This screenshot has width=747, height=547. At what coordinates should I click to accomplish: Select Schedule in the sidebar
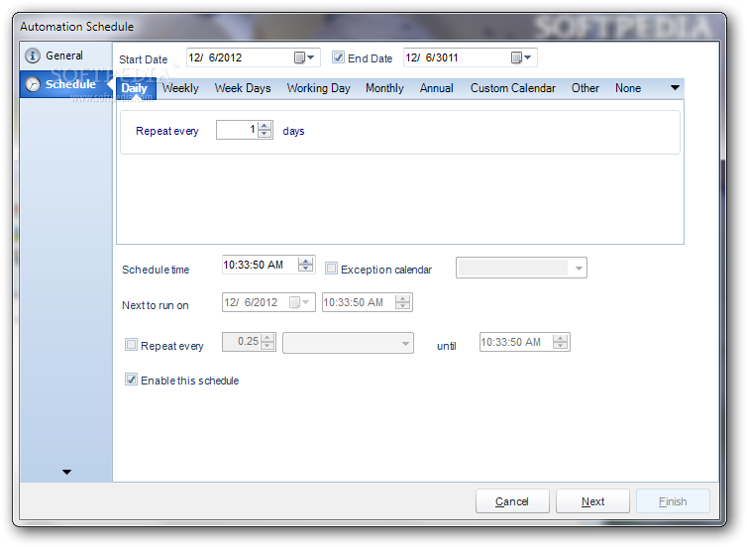coord(65,84)
